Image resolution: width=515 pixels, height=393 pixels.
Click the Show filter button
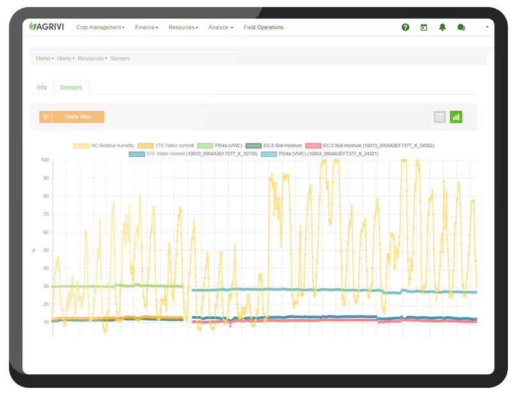click(78, 116)
